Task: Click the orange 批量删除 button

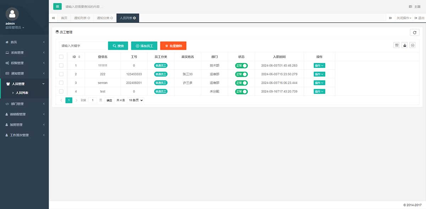Action: 173,46
